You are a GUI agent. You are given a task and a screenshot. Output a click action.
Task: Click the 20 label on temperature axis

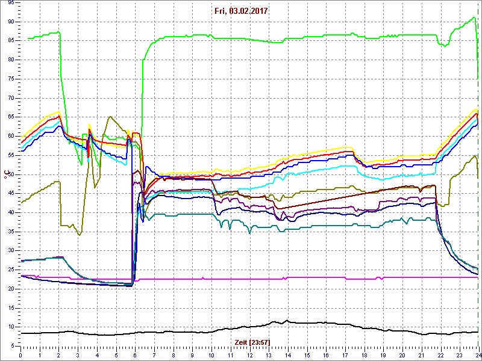tap(10, 289)
